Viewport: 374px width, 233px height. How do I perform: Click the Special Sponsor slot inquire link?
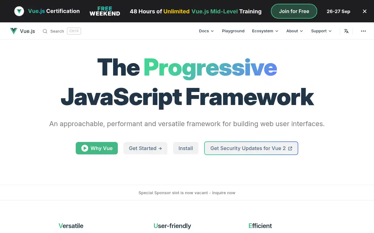tap(187, 193)
